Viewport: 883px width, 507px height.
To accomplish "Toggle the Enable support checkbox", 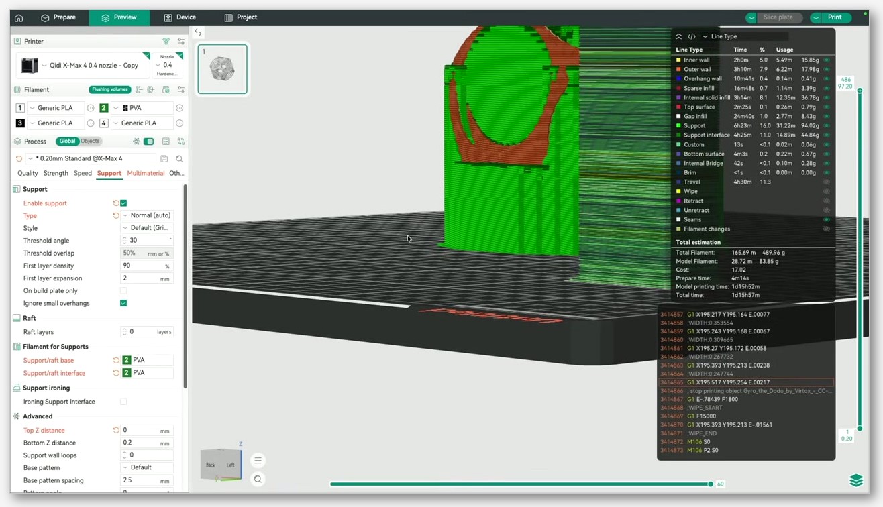I will pyautogui.click(x=123, y=203).
